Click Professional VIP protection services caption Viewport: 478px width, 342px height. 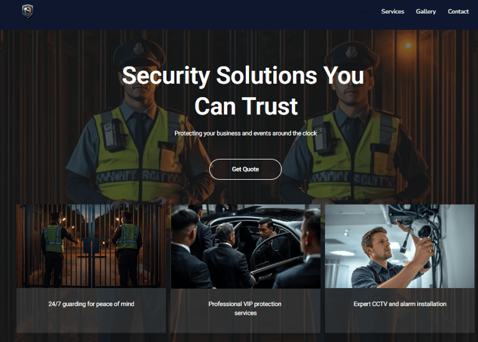[x=245, y=308]
